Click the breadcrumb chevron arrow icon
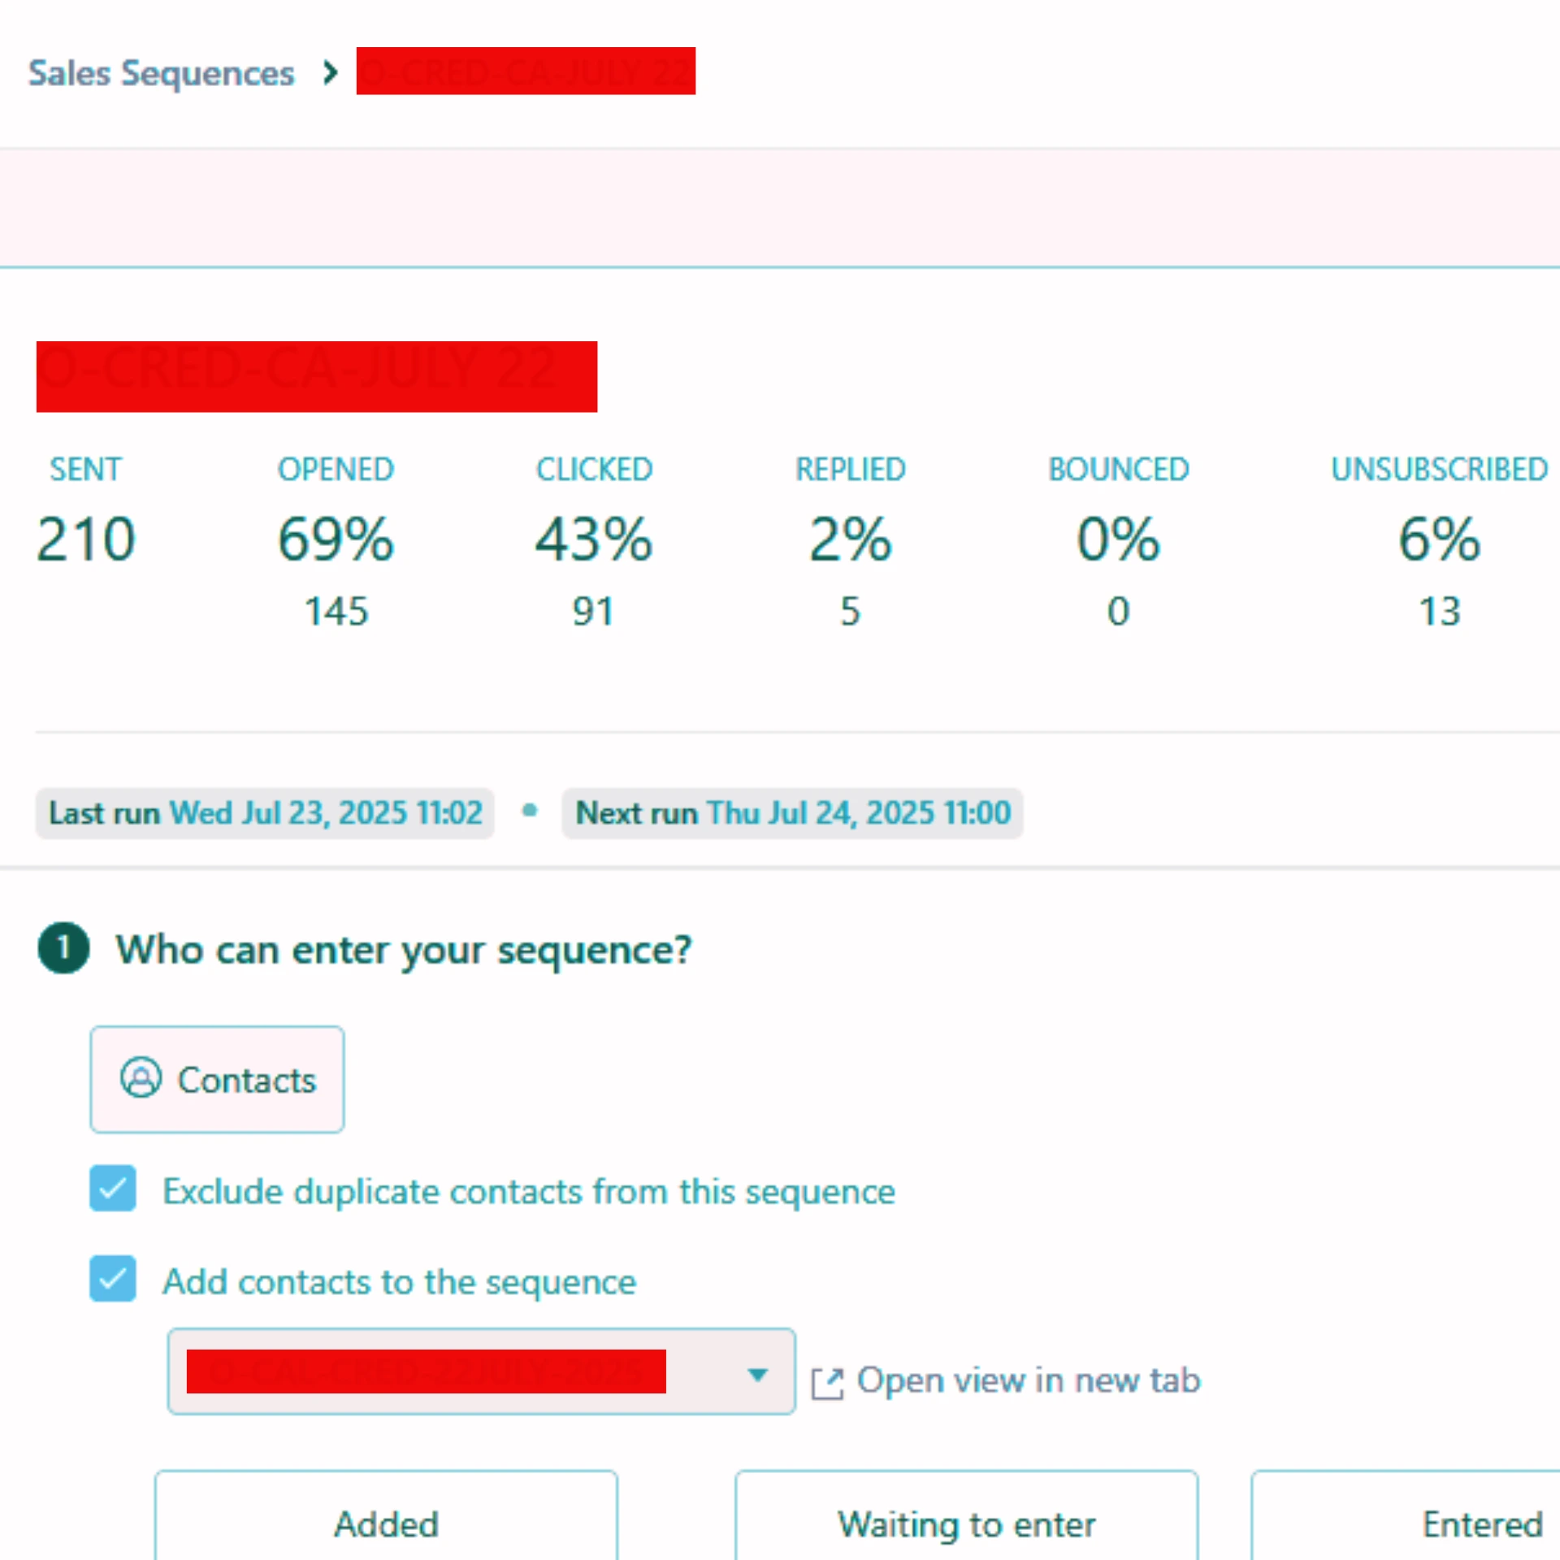1560x1560 pixels. click(329, 73)
